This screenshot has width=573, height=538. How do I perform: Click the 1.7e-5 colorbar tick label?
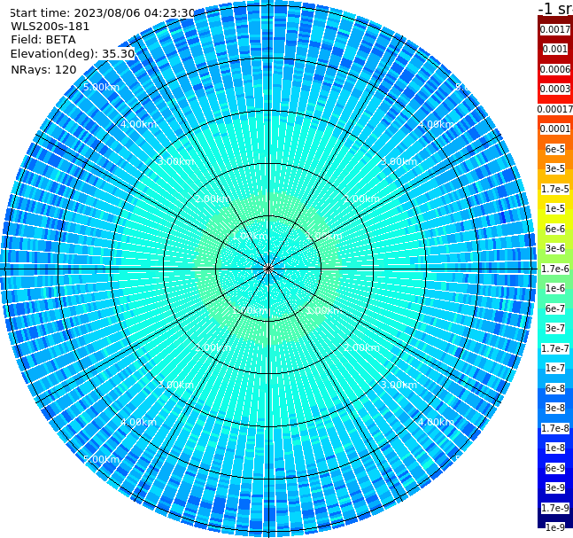[555, 189]
